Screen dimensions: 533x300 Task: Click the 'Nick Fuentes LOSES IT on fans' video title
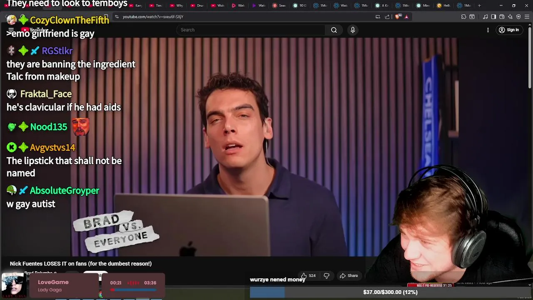tap(81, 263)
